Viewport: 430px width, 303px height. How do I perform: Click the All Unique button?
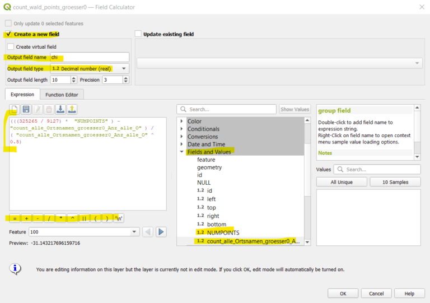point(341,182)
